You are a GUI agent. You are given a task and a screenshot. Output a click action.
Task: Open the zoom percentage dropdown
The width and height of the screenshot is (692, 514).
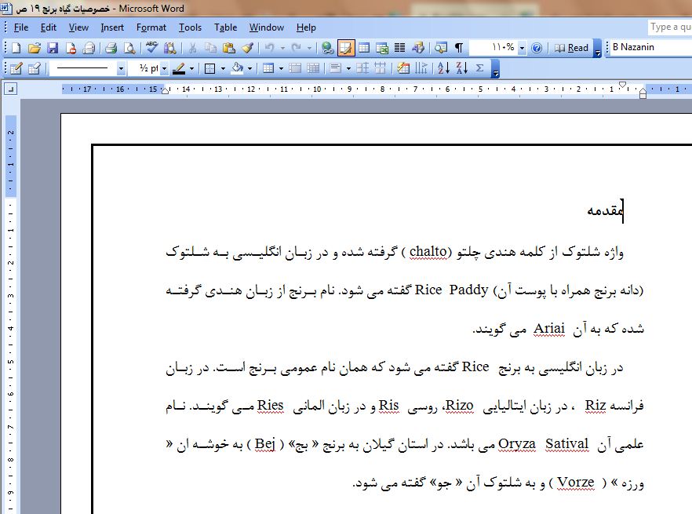[x=522, y=48]
